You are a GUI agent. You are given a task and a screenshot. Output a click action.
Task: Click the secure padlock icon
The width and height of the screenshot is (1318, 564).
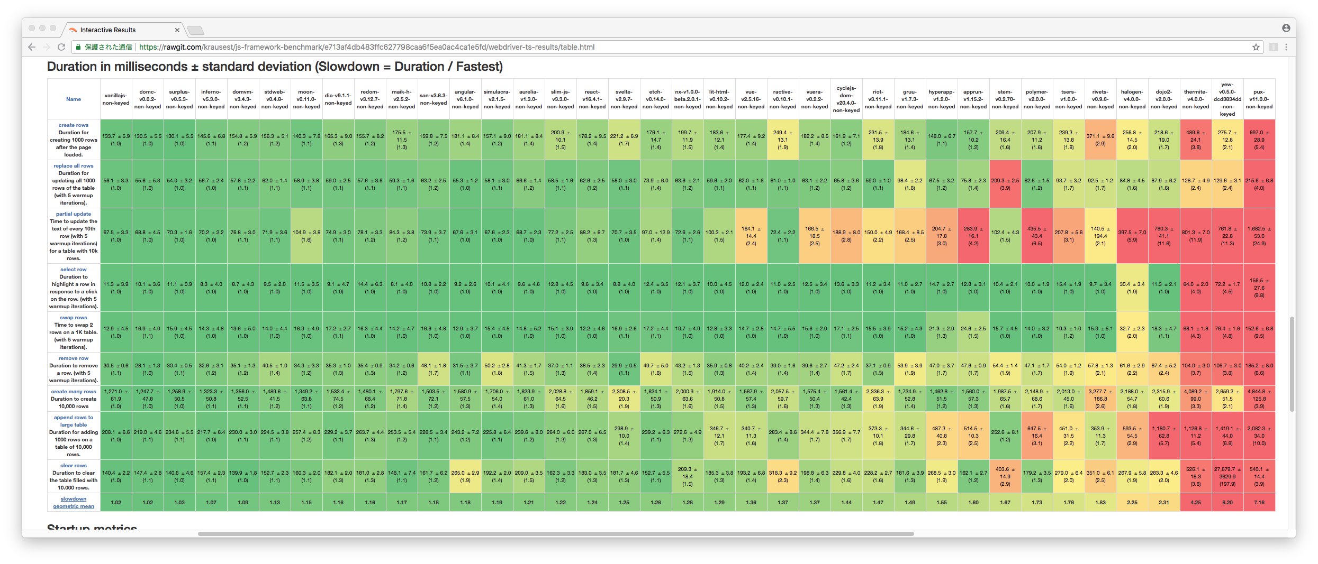78,47
